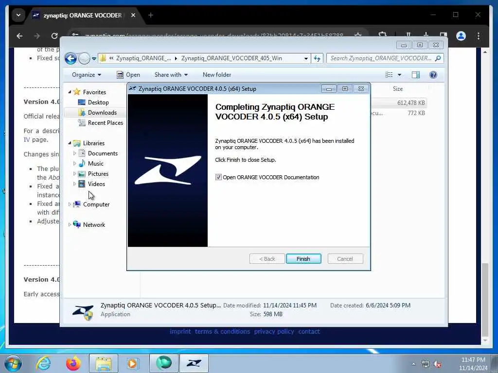498x373 pixels.
Task: Launch Firefox from the taskbar
Action: (x=73, y=363)
